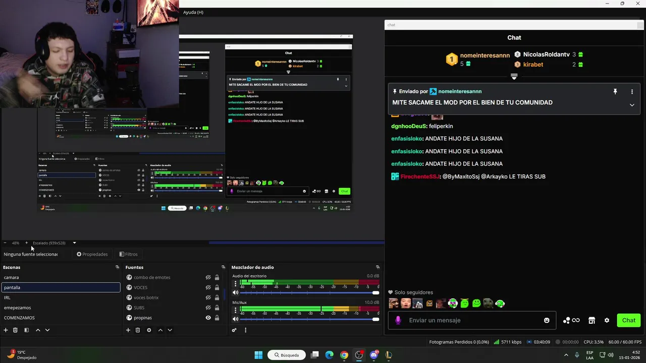Screen dimensions: 646x363
Task: Delete the selected scene with the trash icon in Escenas
Action: click(15, 330)
